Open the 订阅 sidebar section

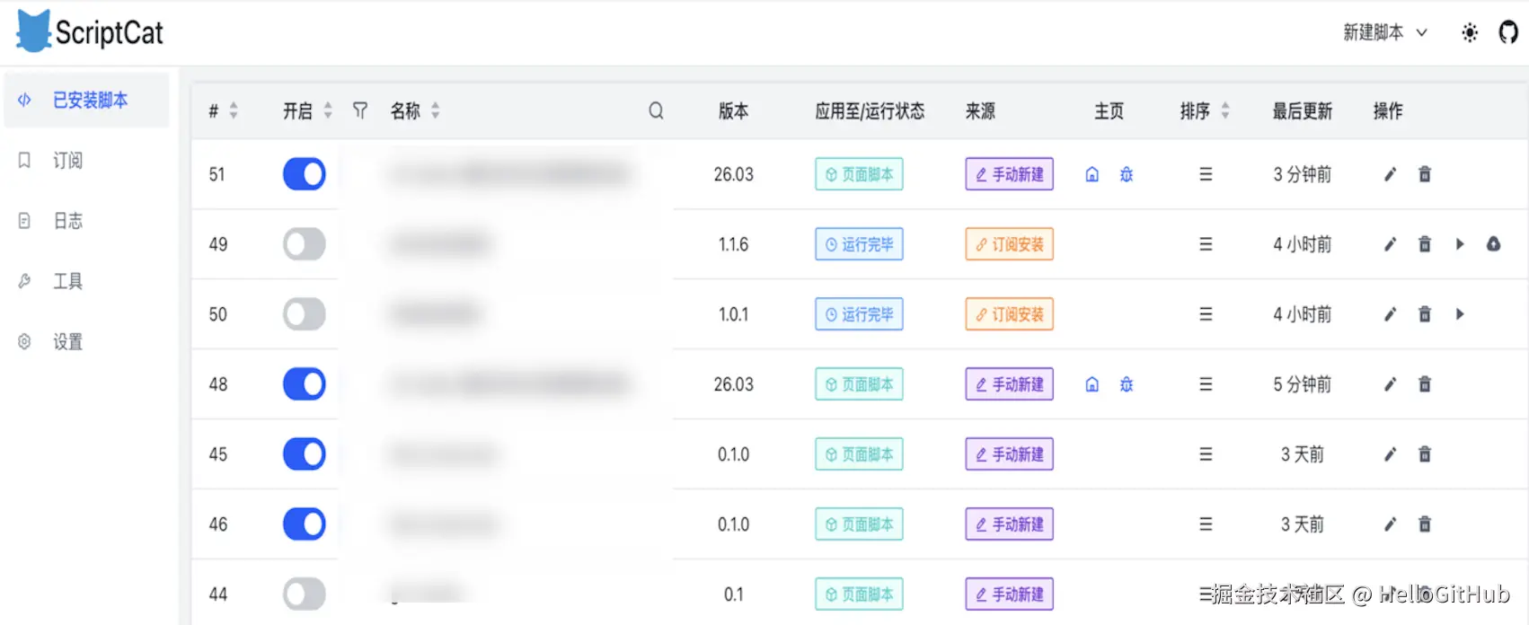point(67,161)
